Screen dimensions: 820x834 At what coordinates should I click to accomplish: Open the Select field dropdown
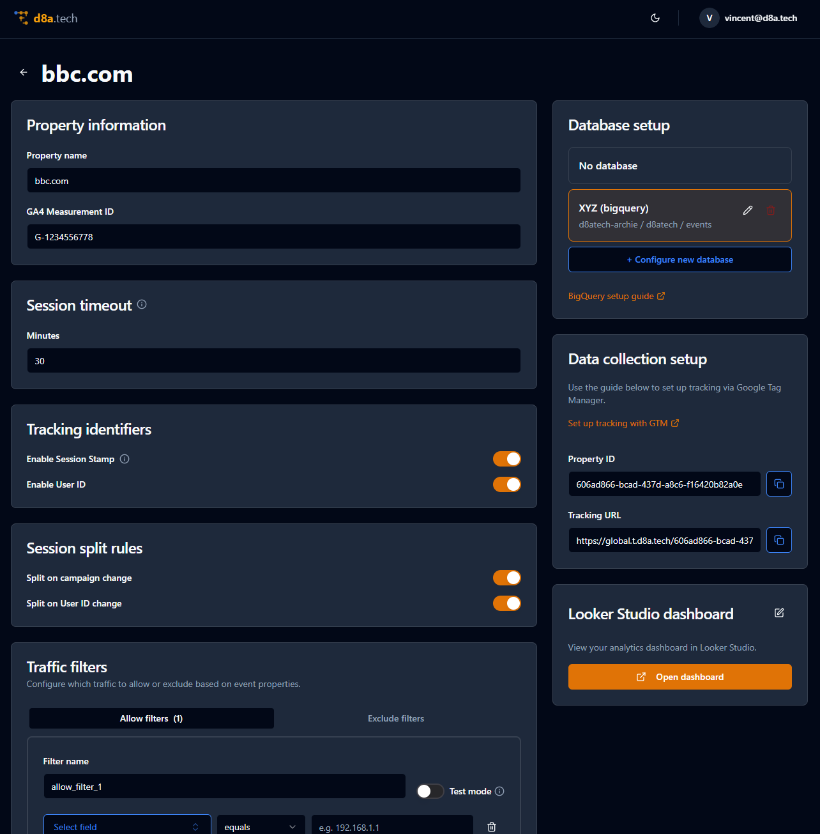126,826
